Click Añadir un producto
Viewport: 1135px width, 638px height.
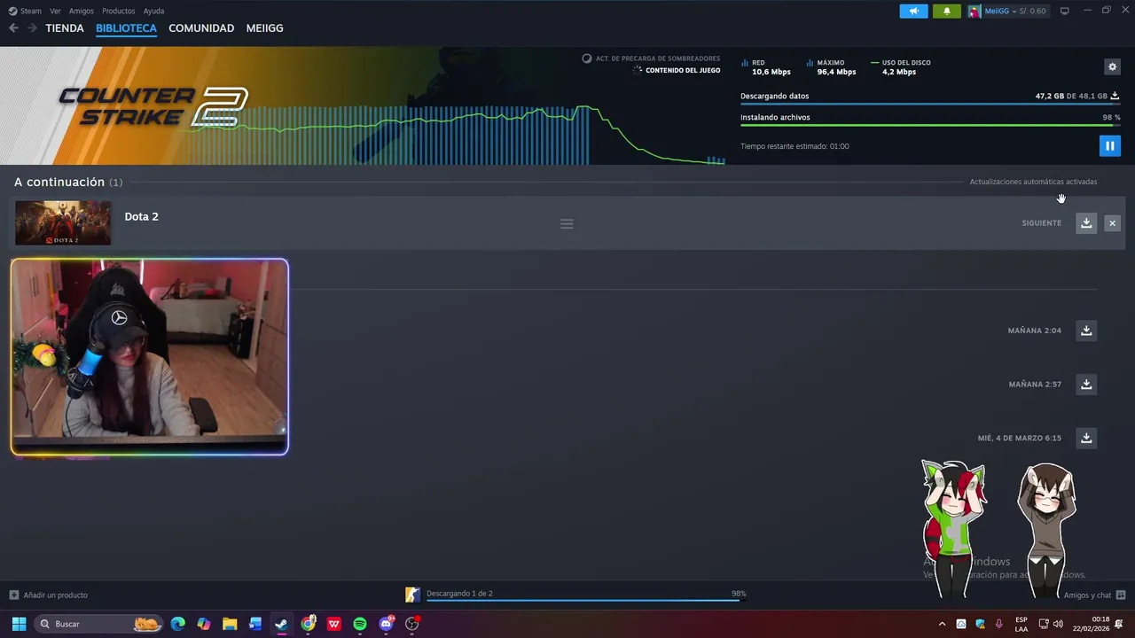point(49,595)
